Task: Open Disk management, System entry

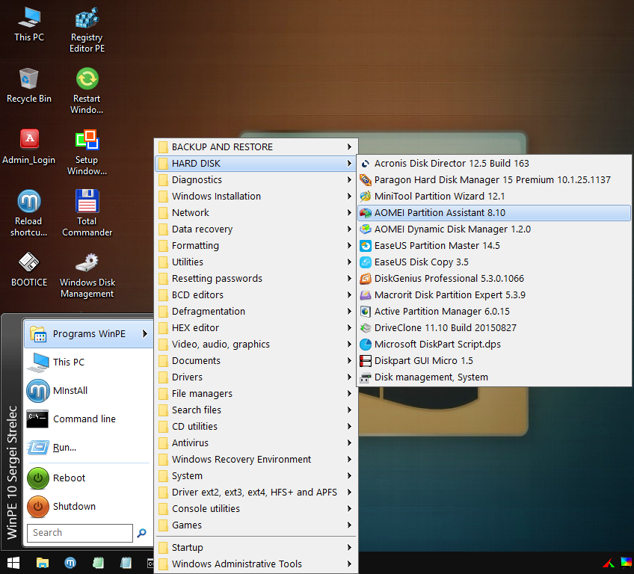Action: [x=493, y=377]
